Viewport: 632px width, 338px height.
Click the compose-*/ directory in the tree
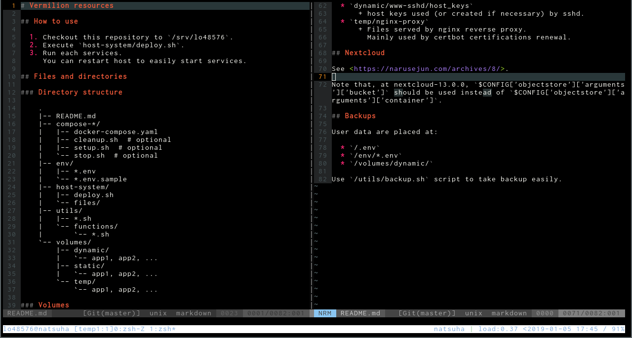pyautogui.click(x=78, y=124)
